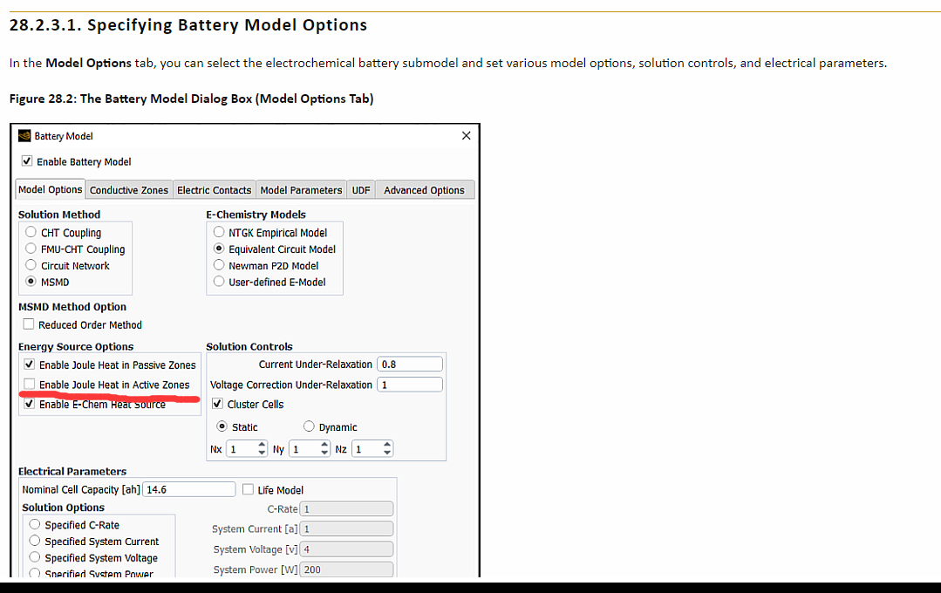Select the CHT Coupling solution method
This screenshot has width=941, height=593.
click(x=31, y=232)
